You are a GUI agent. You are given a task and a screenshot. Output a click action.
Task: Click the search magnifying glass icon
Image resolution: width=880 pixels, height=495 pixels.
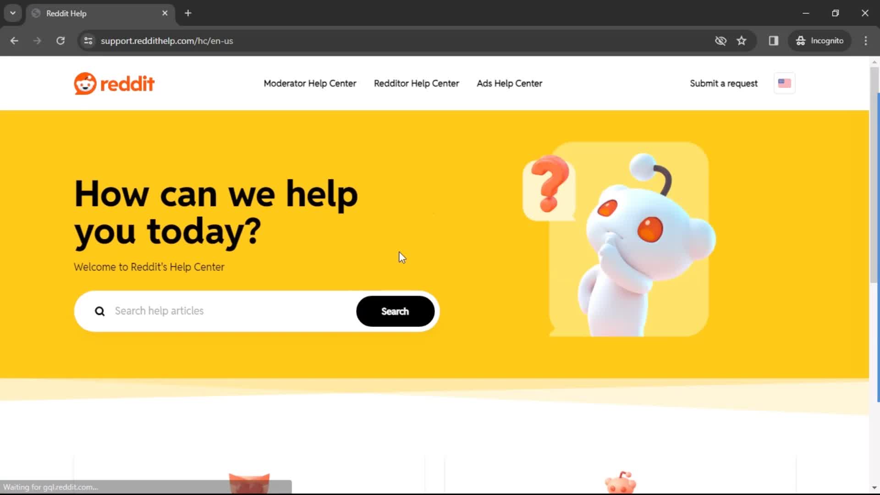(99, 311)
